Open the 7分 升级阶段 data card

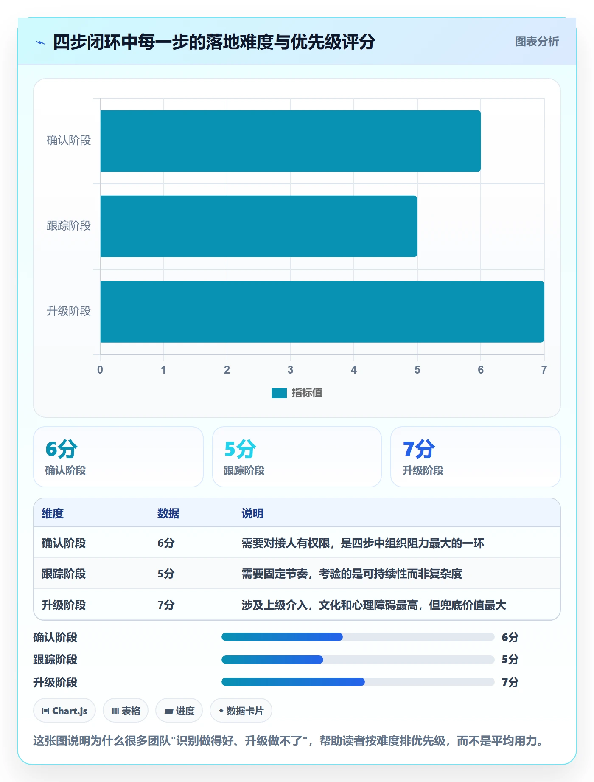(476, 457)
